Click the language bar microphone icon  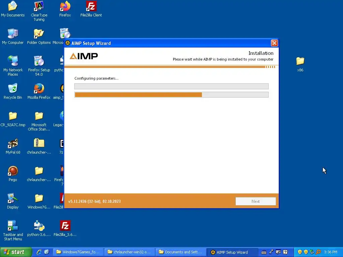click(271, 252)
